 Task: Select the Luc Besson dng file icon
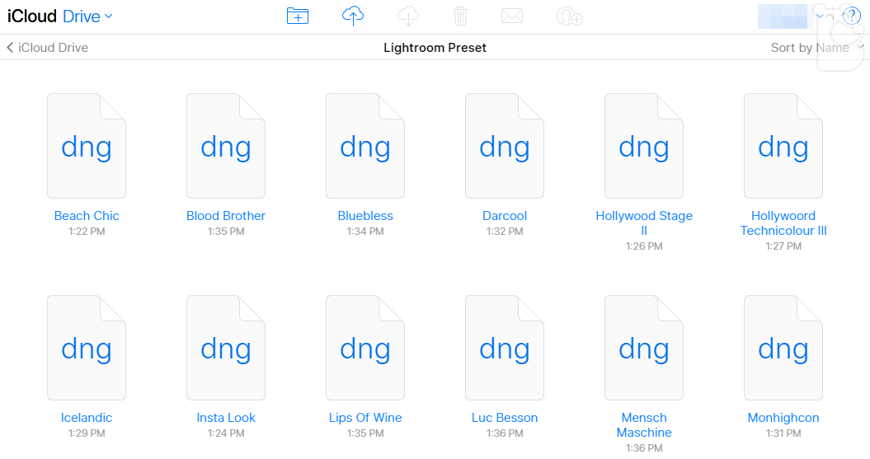tap(505, 348)
